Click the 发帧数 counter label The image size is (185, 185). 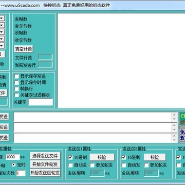(21, 19)
